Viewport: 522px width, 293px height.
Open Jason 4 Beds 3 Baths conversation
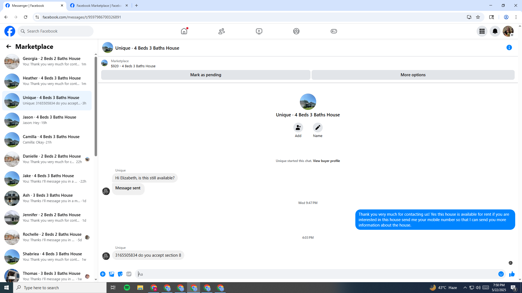click(x=47, y=120)
